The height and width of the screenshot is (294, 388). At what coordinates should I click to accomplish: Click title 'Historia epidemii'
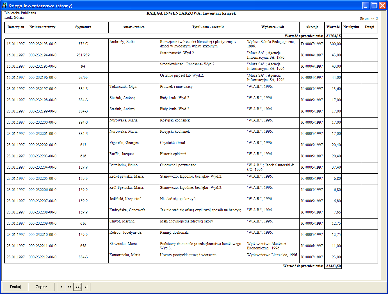(173, 154)
